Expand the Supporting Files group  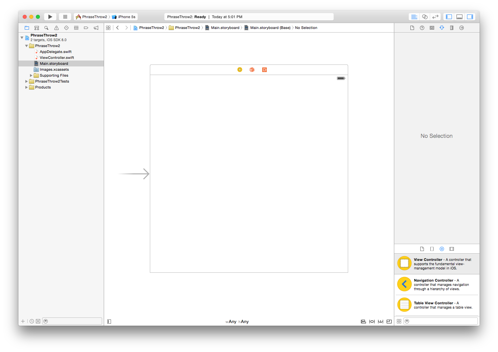click(31, 76)
